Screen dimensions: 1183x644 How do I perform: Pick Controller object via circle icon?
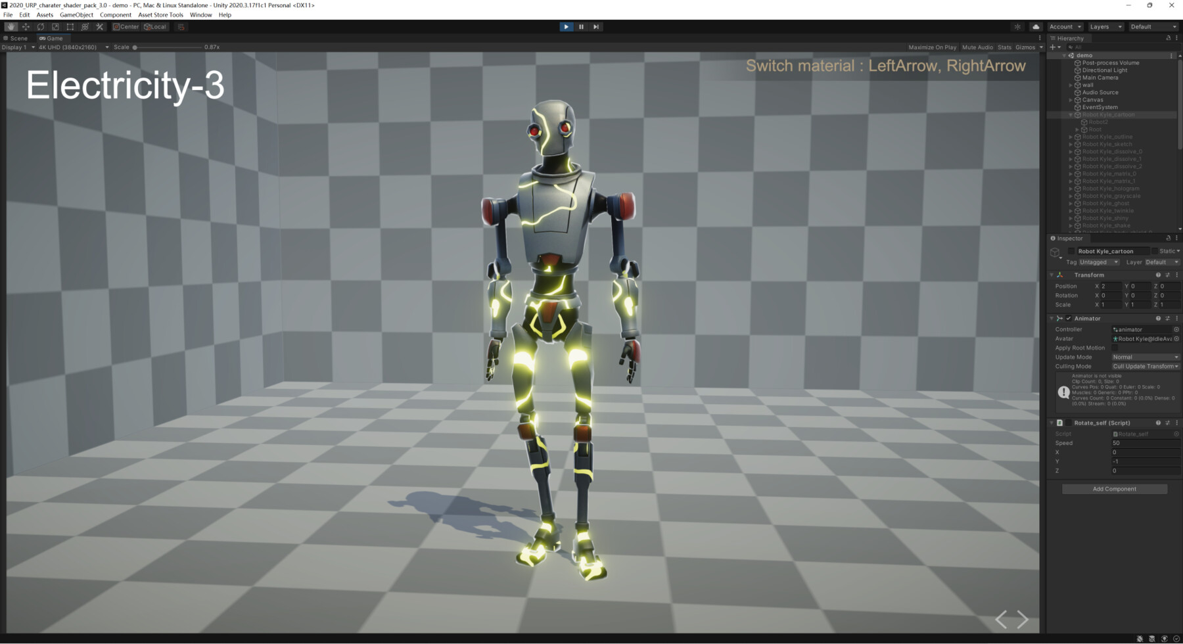coord(1176,329)
